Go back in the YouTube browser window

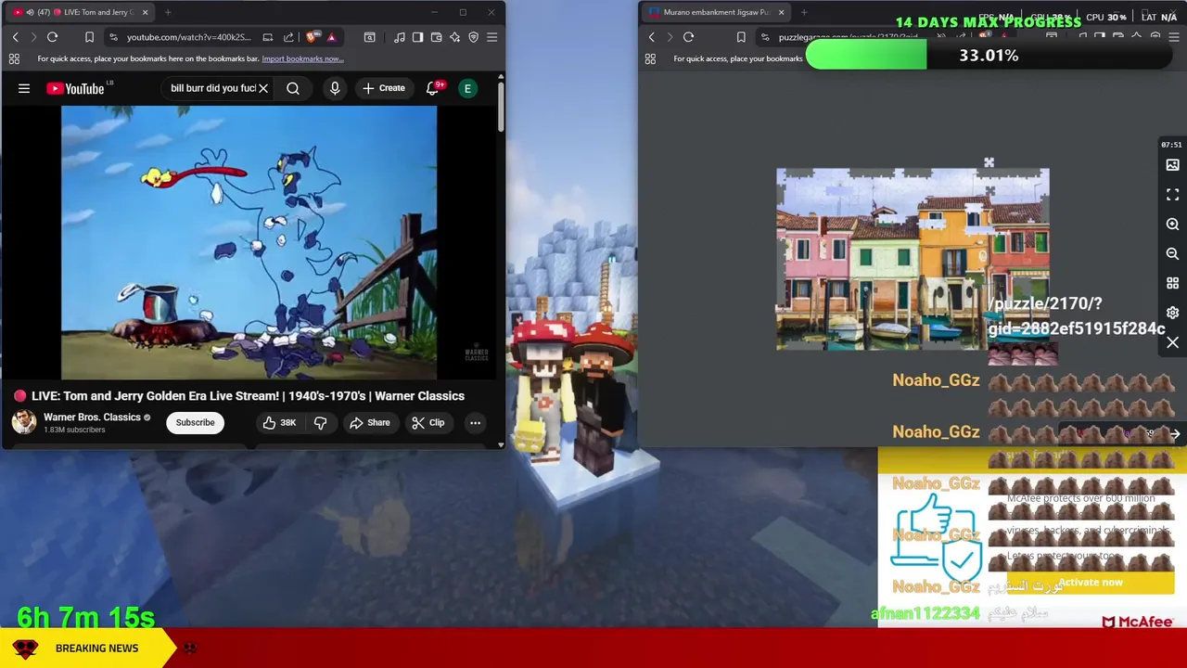[15, 37]
